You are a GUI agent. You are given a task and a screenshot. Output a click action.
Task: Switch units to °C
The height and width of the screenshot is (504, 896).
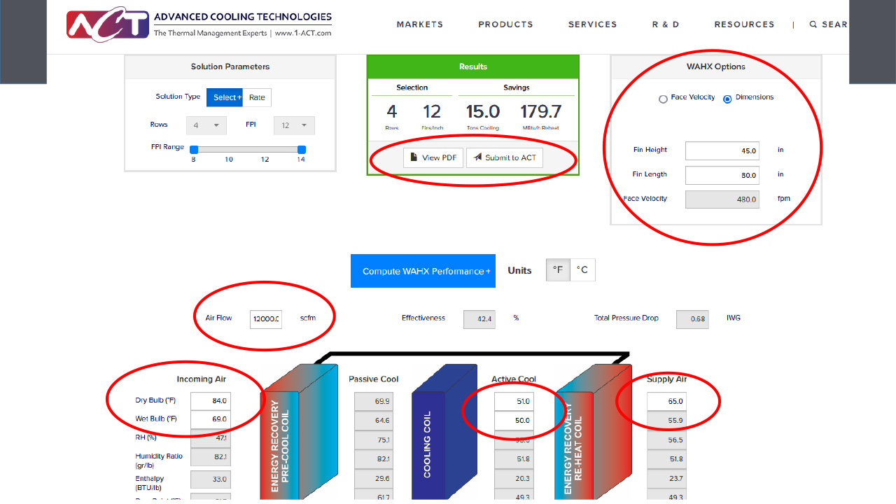tap(582, 270)
